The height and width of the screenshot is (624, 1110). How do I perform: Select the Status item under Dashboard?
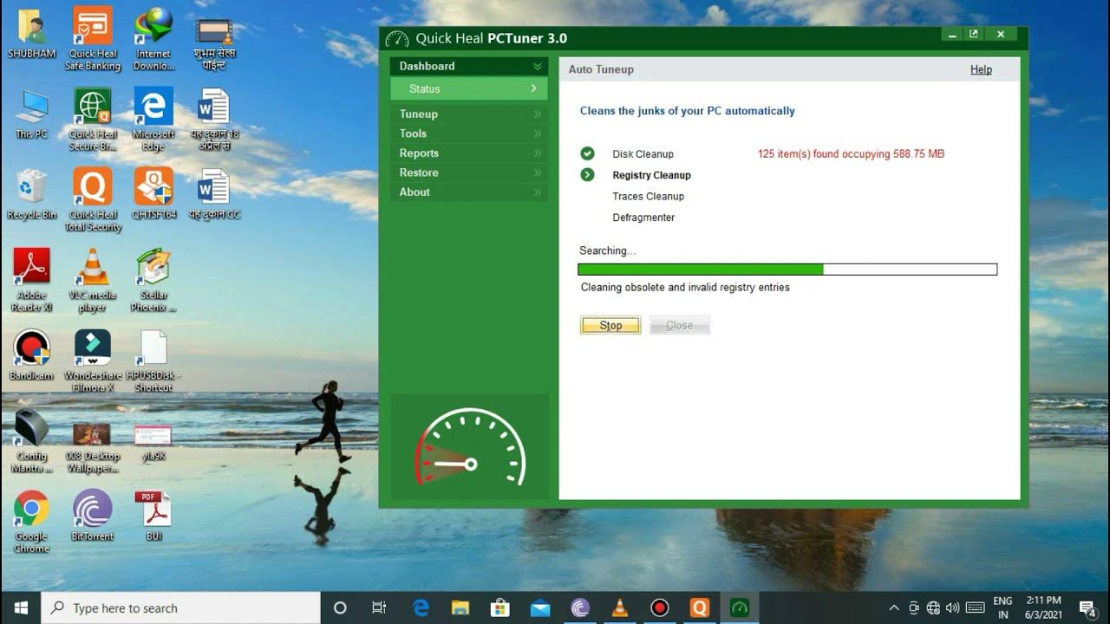[x=468, y=88]
